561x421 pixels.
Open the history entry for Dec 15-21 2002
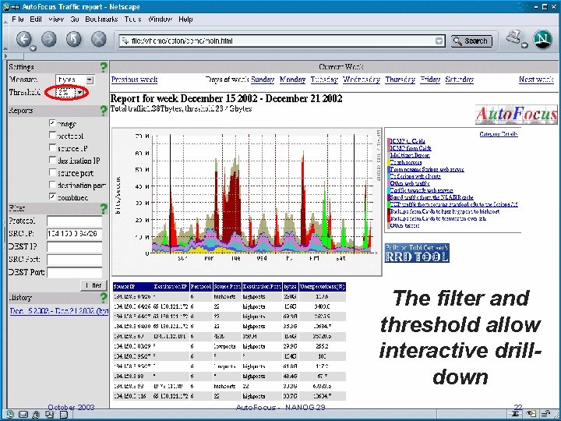click(x=59, y=311)
